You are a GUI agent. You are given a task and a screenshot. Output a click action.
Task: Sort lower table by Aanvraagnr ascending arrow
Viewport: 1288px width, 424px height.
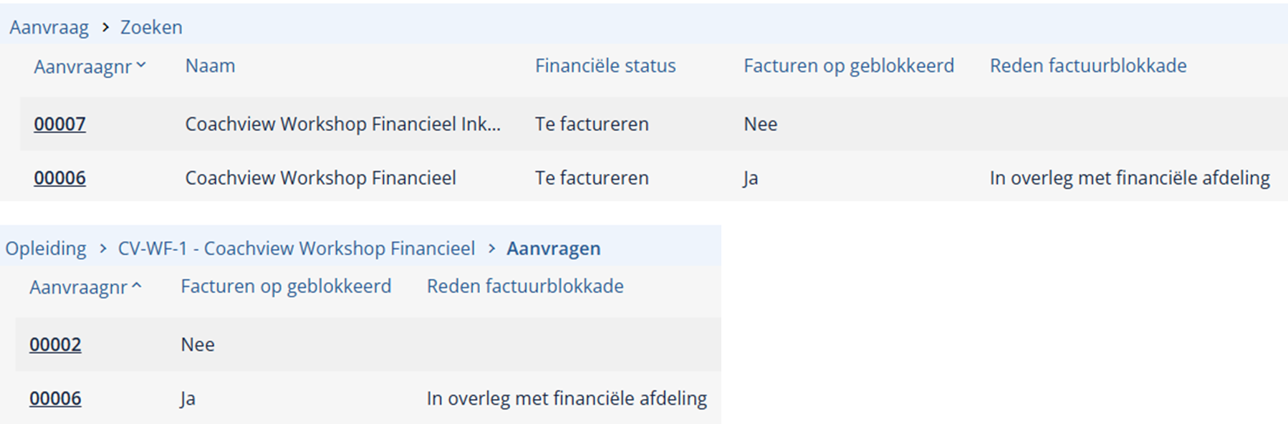coord(137,286)
